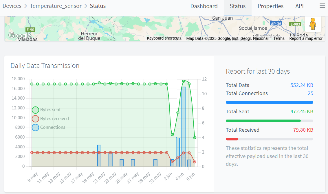Click the Google logo on map
Viewport: 328px width, 194px height.
tap(19, 35)
